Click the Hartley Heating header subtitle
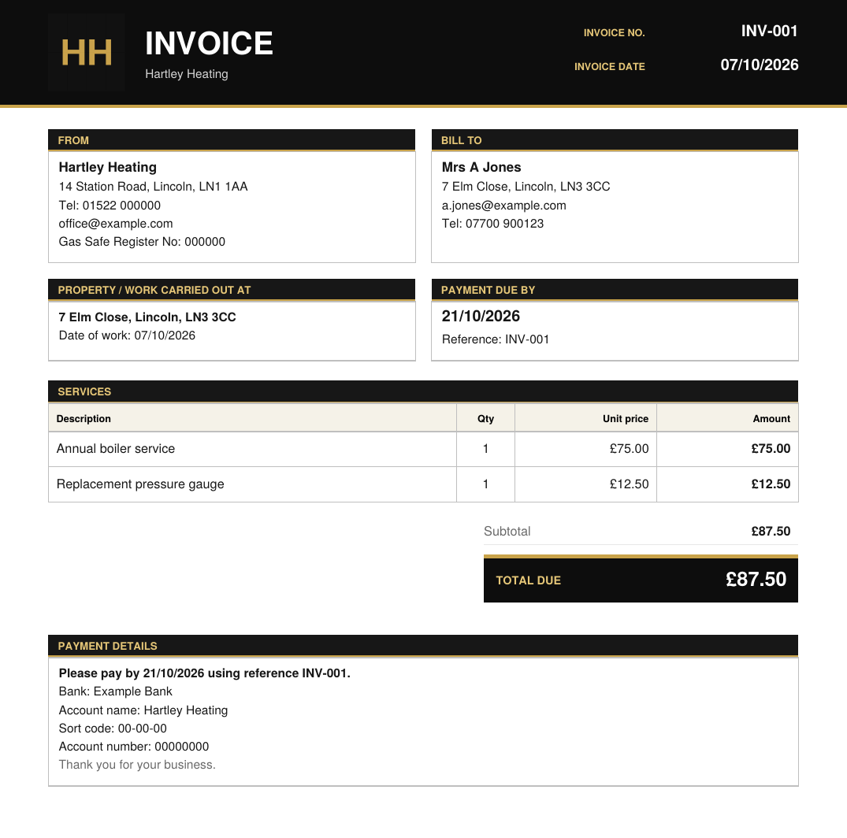Viewport: 847px width, 838px height. pos(187,74)
